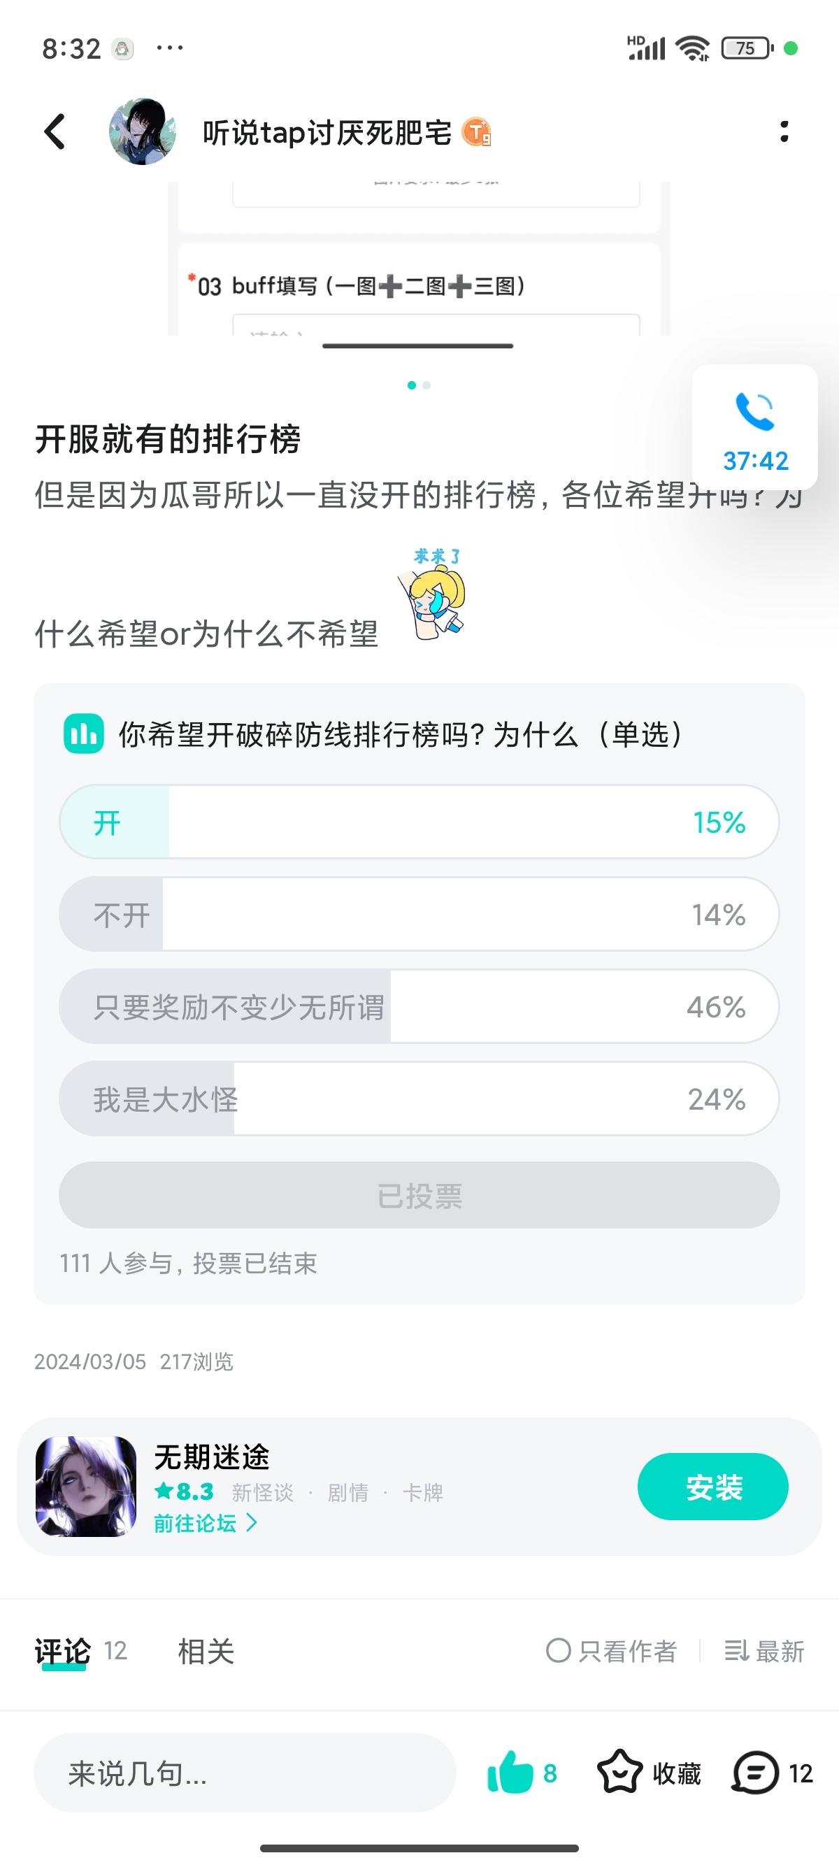Tap the 安装 install button
Viewport: 839px width, 1867px height.
(x=713, y=1487)
